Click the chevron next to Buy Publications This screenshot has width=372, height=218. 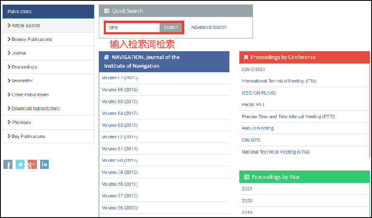(x=9, y=136)
